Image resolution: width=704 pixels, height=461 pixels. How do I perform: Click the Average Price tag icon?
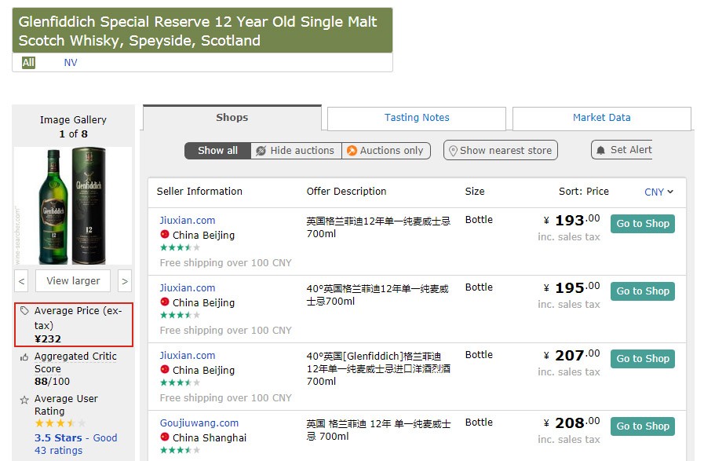(24, 311)
